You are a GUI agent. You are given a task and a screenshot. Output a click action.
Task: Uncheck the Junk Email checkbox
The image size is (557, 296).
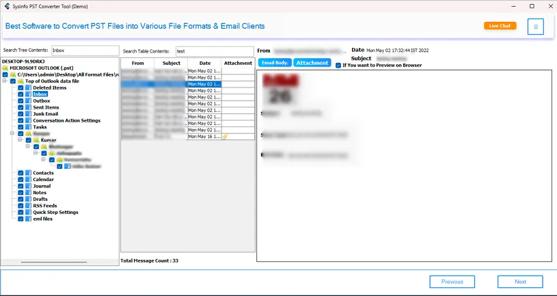[21, 114]
